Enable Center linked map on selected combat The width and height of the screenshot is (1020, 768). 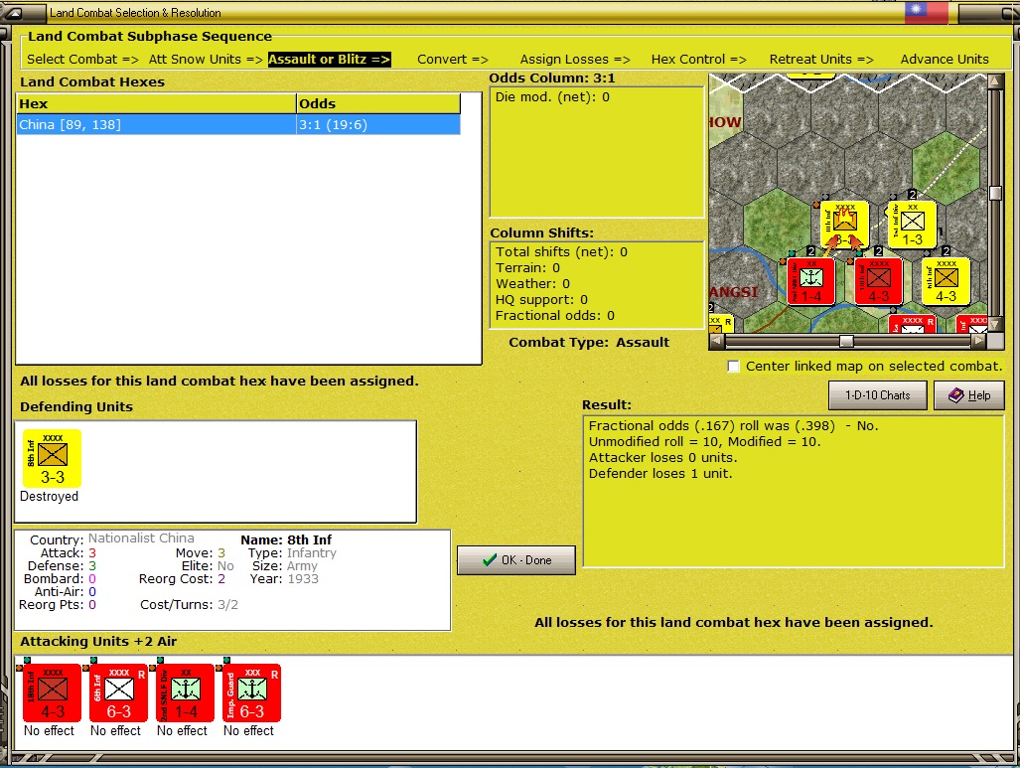pyautogui.click(x=733, y=367)
